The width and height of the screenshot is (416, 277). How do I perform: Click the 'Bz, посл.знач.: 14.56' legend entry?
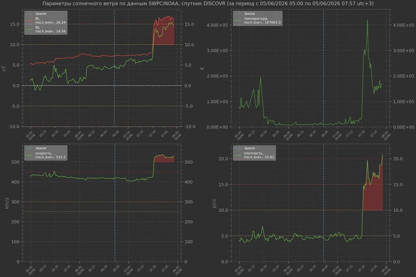tap(50, 29)
